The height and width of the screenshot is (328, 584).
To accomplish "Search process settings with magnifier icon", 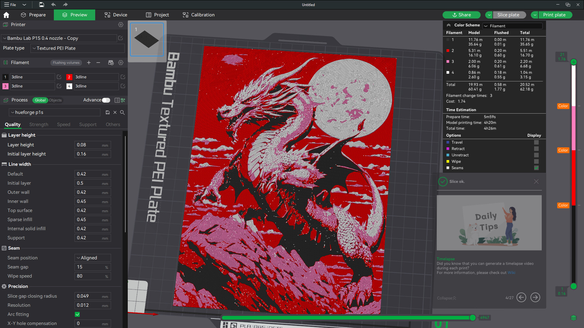I will click(122, 112).
